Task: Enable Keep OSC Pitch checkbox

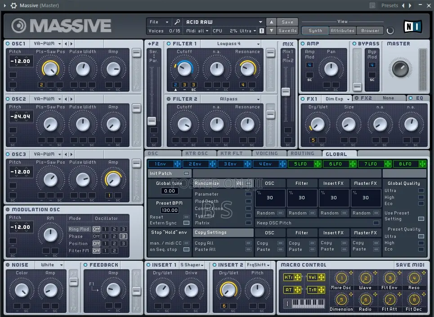Action: tap(376, 223)
